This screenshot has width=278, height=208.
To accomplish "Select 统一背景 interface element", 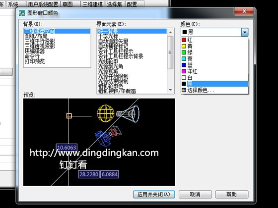I will coord(132,31).
